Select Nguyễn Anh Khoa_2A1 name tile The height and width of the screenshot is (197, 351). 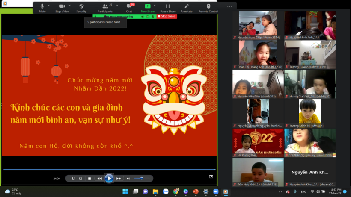[x=310, y=172]
